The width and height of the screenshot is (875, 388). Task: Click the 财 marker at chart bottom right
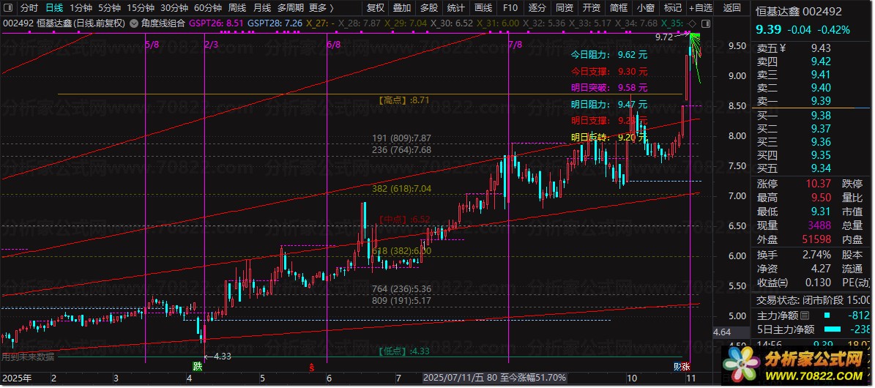tap(678, 367)
